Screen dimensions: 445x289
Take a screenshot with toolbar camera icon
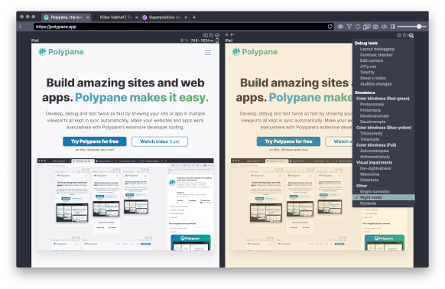click(x=375, y=27)
